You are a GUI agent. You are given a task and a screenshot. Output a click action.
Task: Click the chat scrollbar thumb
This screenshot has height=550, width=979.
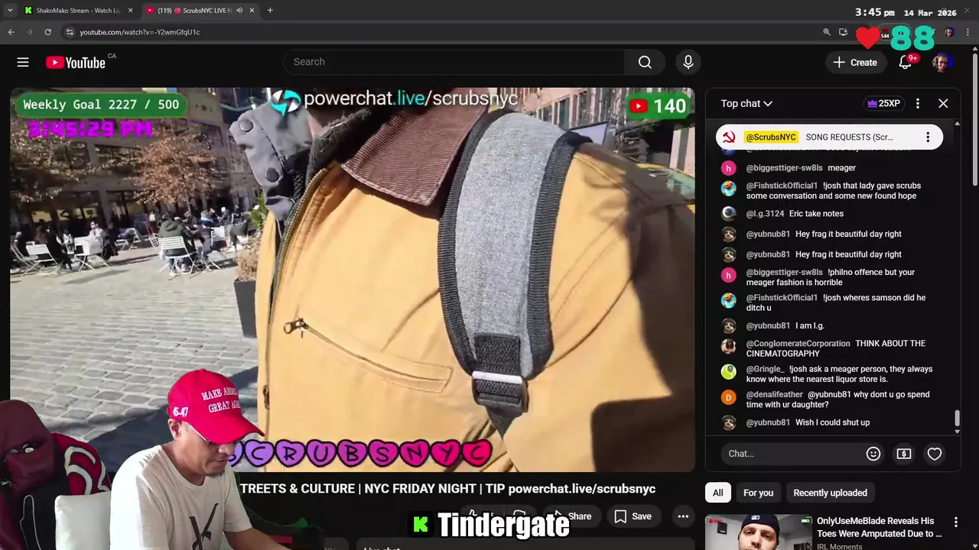point(957,419)
